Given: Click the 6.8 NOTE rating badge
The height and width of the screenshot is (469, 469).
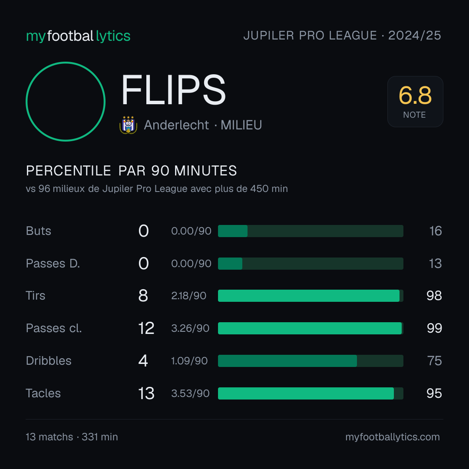Looking at the screenshot, I should pyautogui.click(x=415, y=102).
